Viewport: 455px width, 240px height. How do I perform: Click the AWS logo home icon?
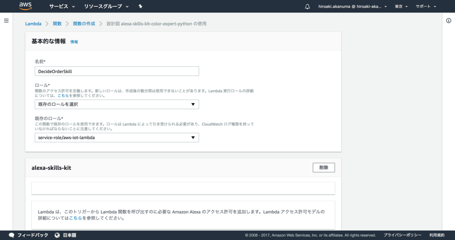click(25, 6)
